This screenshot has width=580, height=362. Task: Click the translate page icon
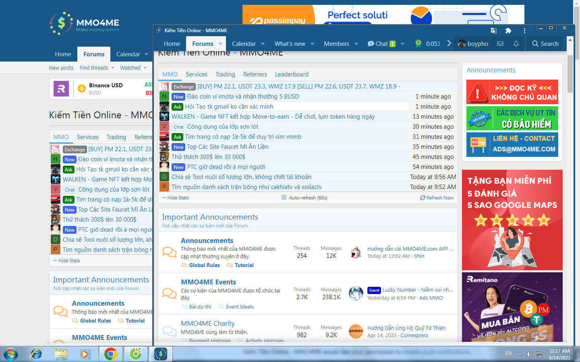[x=494, y=31]
